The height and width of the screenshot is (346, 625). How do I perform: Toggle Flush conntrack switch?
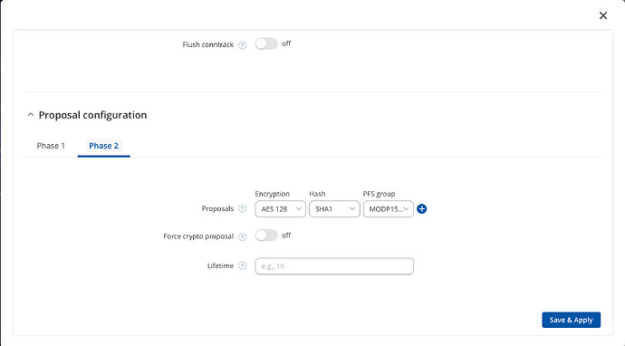point(266,43)
